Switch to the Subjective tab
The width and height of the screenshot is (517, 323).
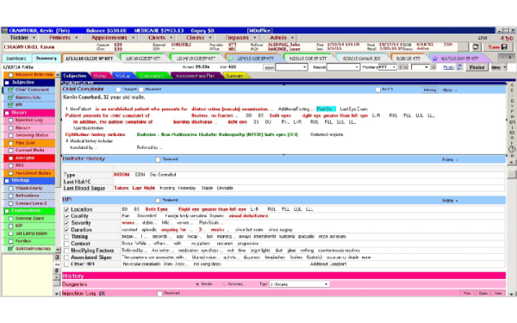[x=75, y=76]
